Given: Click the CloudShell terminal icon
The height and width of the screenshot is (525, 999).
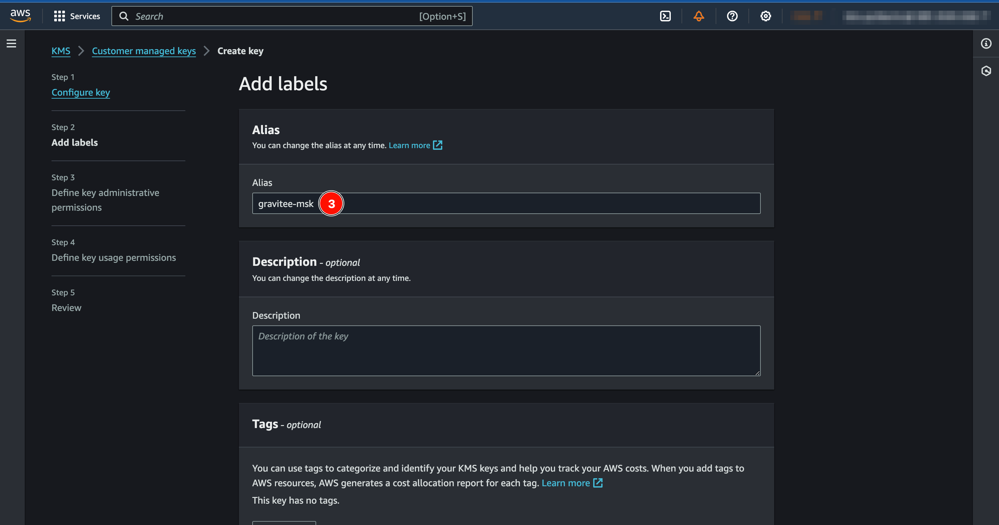Looking at the screenshot, I should pyautogui.click(x=666, y=16).
